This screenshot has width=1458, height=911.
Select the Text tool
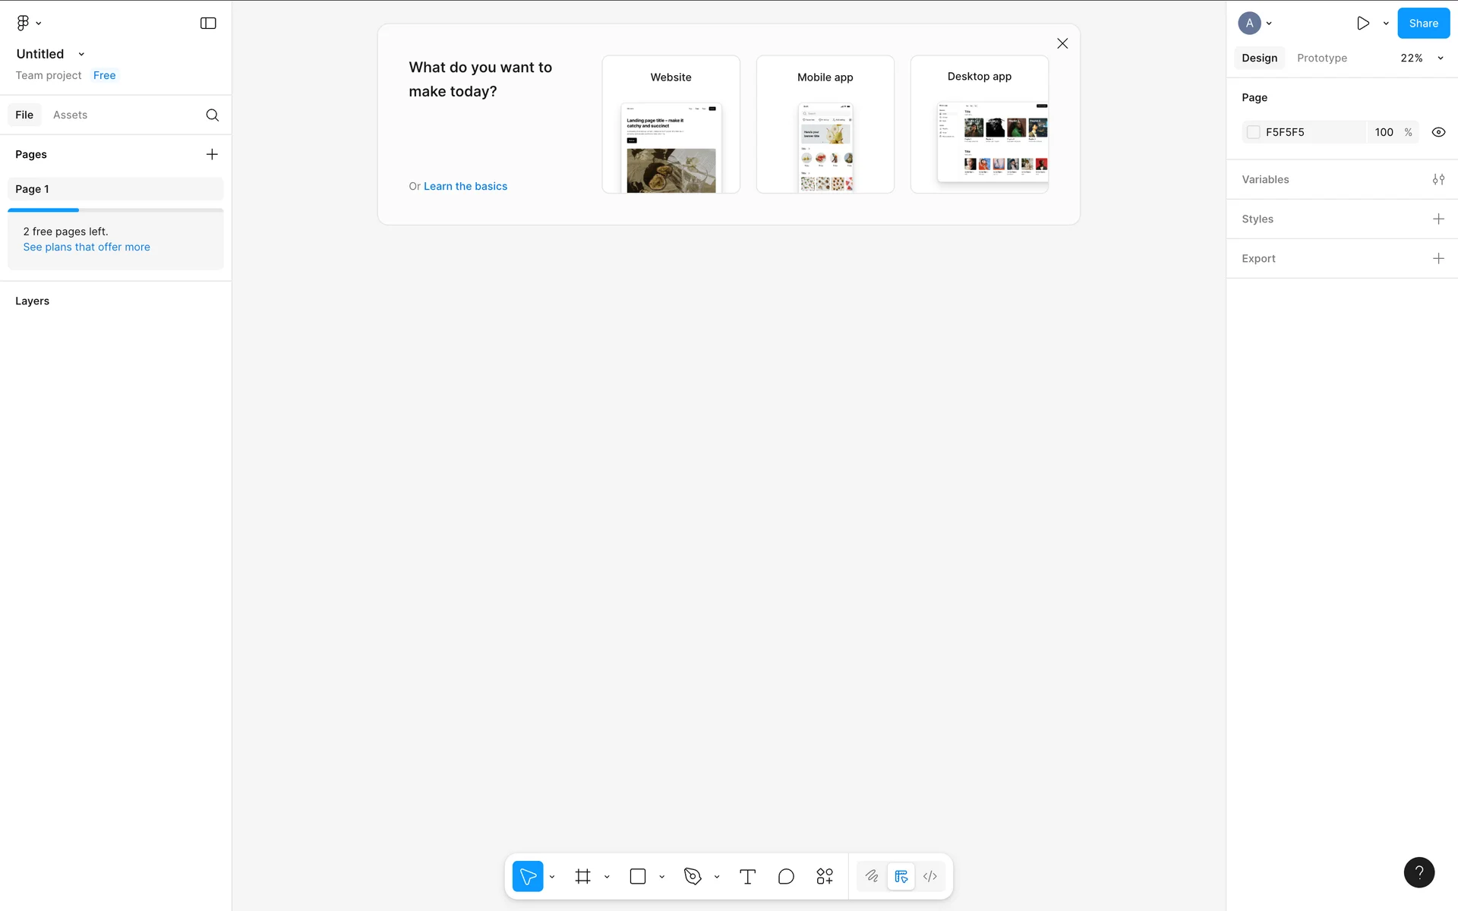[x=747, y=876]
